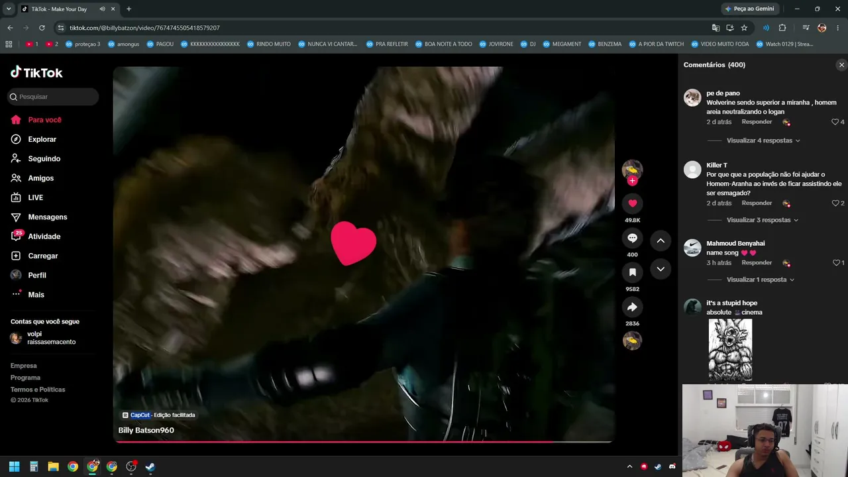This screenshot has height=477, width=848.
Task: Open Chrome media controls icon
Action: [x=806, y=28]
